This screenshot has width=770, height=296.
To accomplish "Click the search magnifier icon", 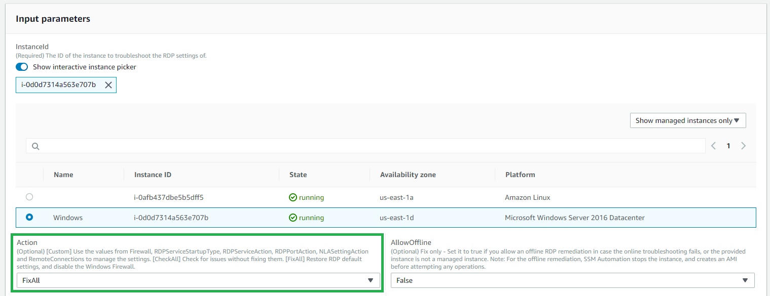I will 35,146.
